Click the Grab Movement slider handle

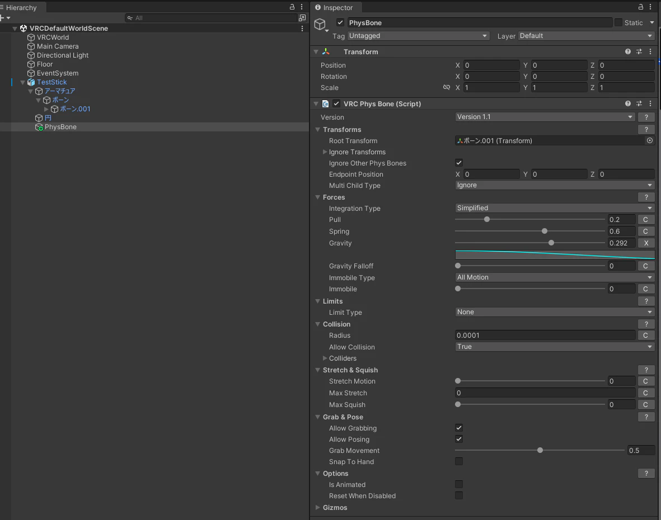[540, 450]
